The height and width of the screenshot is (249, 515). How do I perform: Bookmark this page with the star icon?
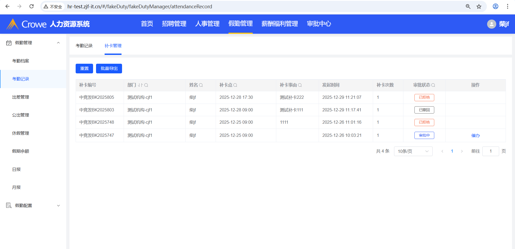[479, 6]
